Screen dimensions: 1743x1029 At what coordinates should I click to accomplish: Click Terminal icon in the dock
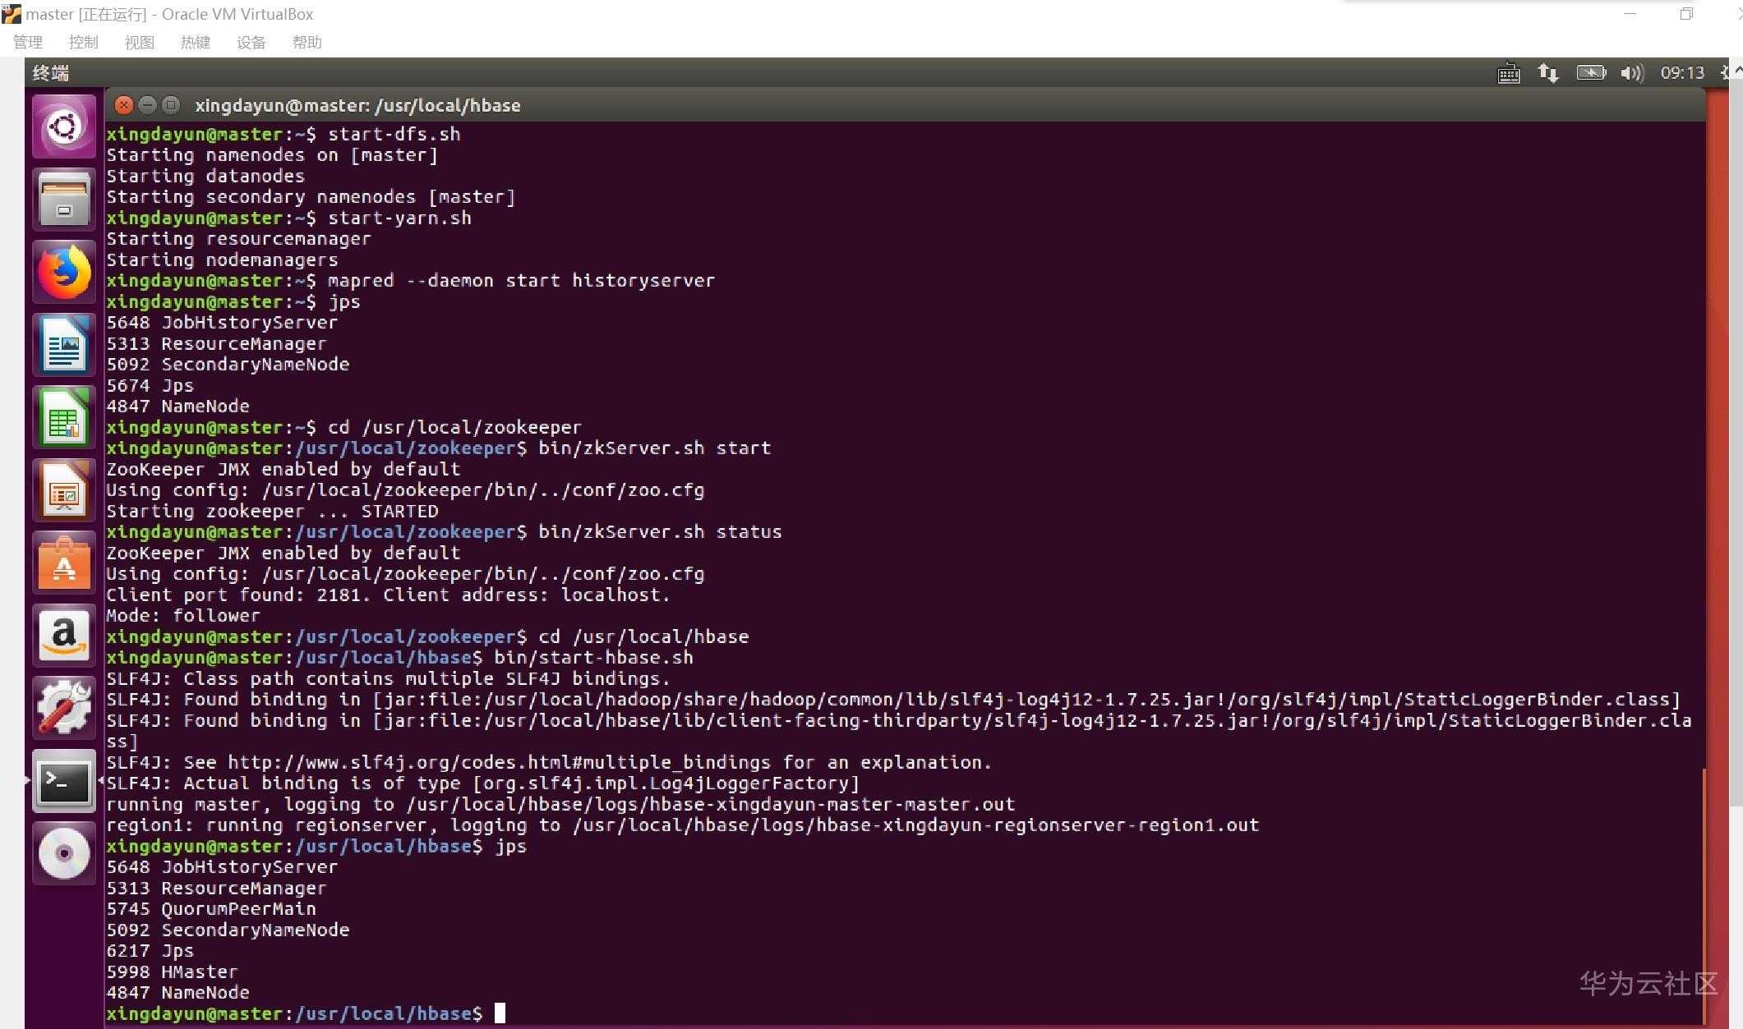point(64,781)
